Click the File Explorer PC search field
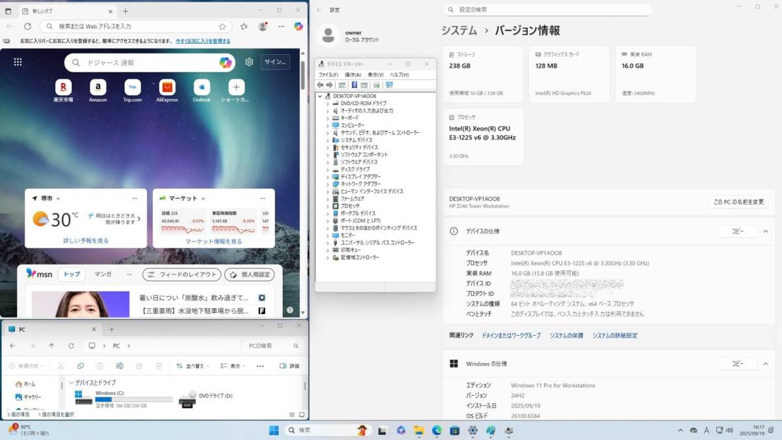Viewport: 782px width, 440px height. pyautogui.click(x=272, y=345)
